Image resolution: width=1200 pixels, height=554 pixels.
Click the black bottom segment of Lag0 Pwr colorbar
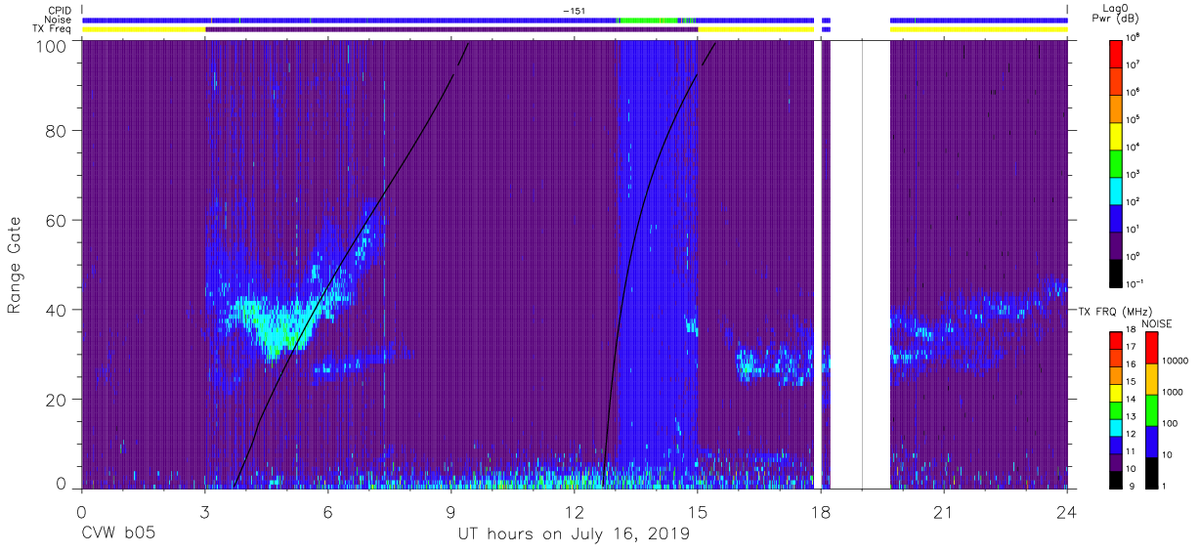1117,272
